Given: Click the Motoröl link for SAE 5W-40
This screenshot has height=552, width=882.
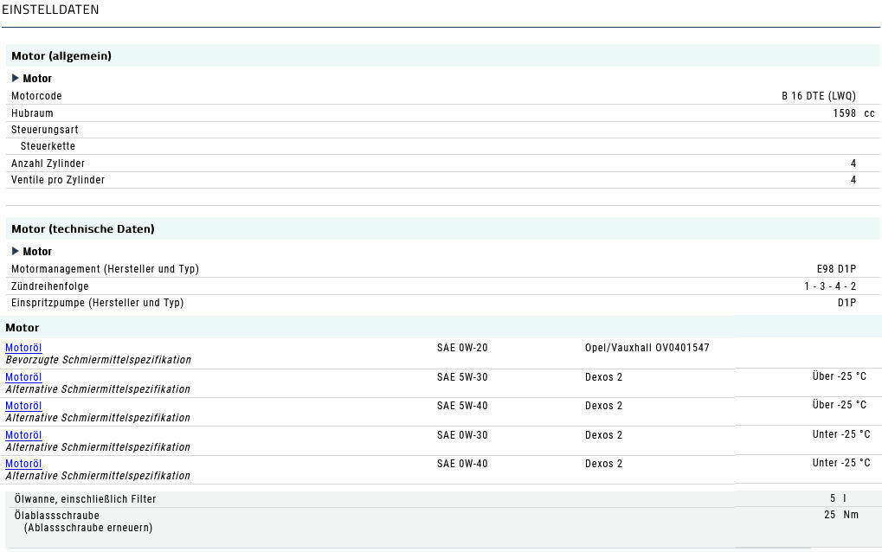Looking at the screenshot, I should click(x=23, y=406).
